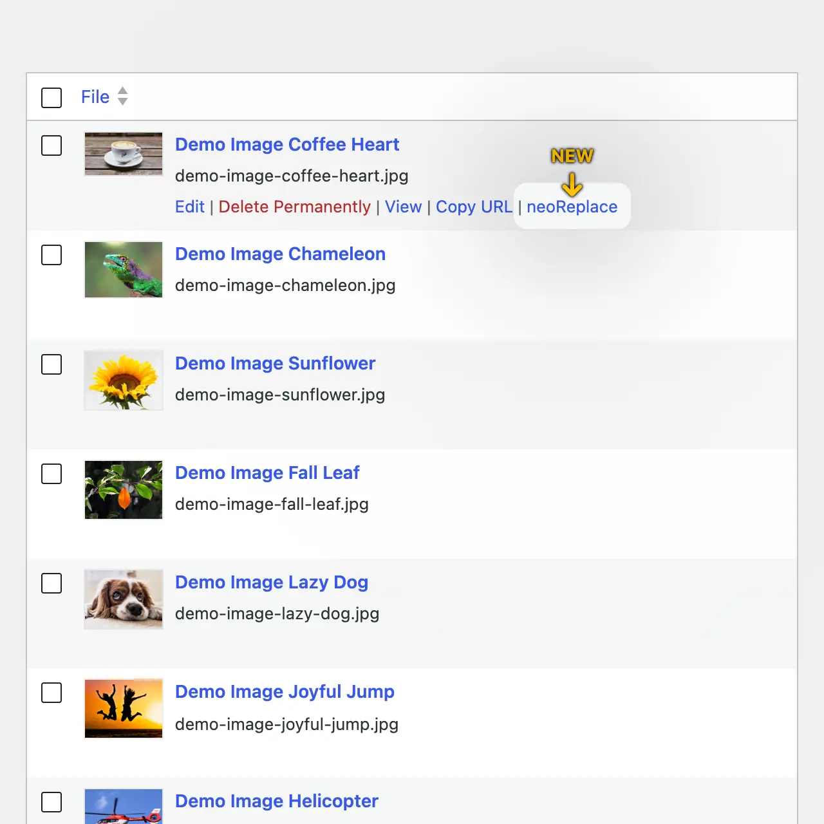
Task: Open the Sunflower thumbnail image
Action: [x=124, y=380]
